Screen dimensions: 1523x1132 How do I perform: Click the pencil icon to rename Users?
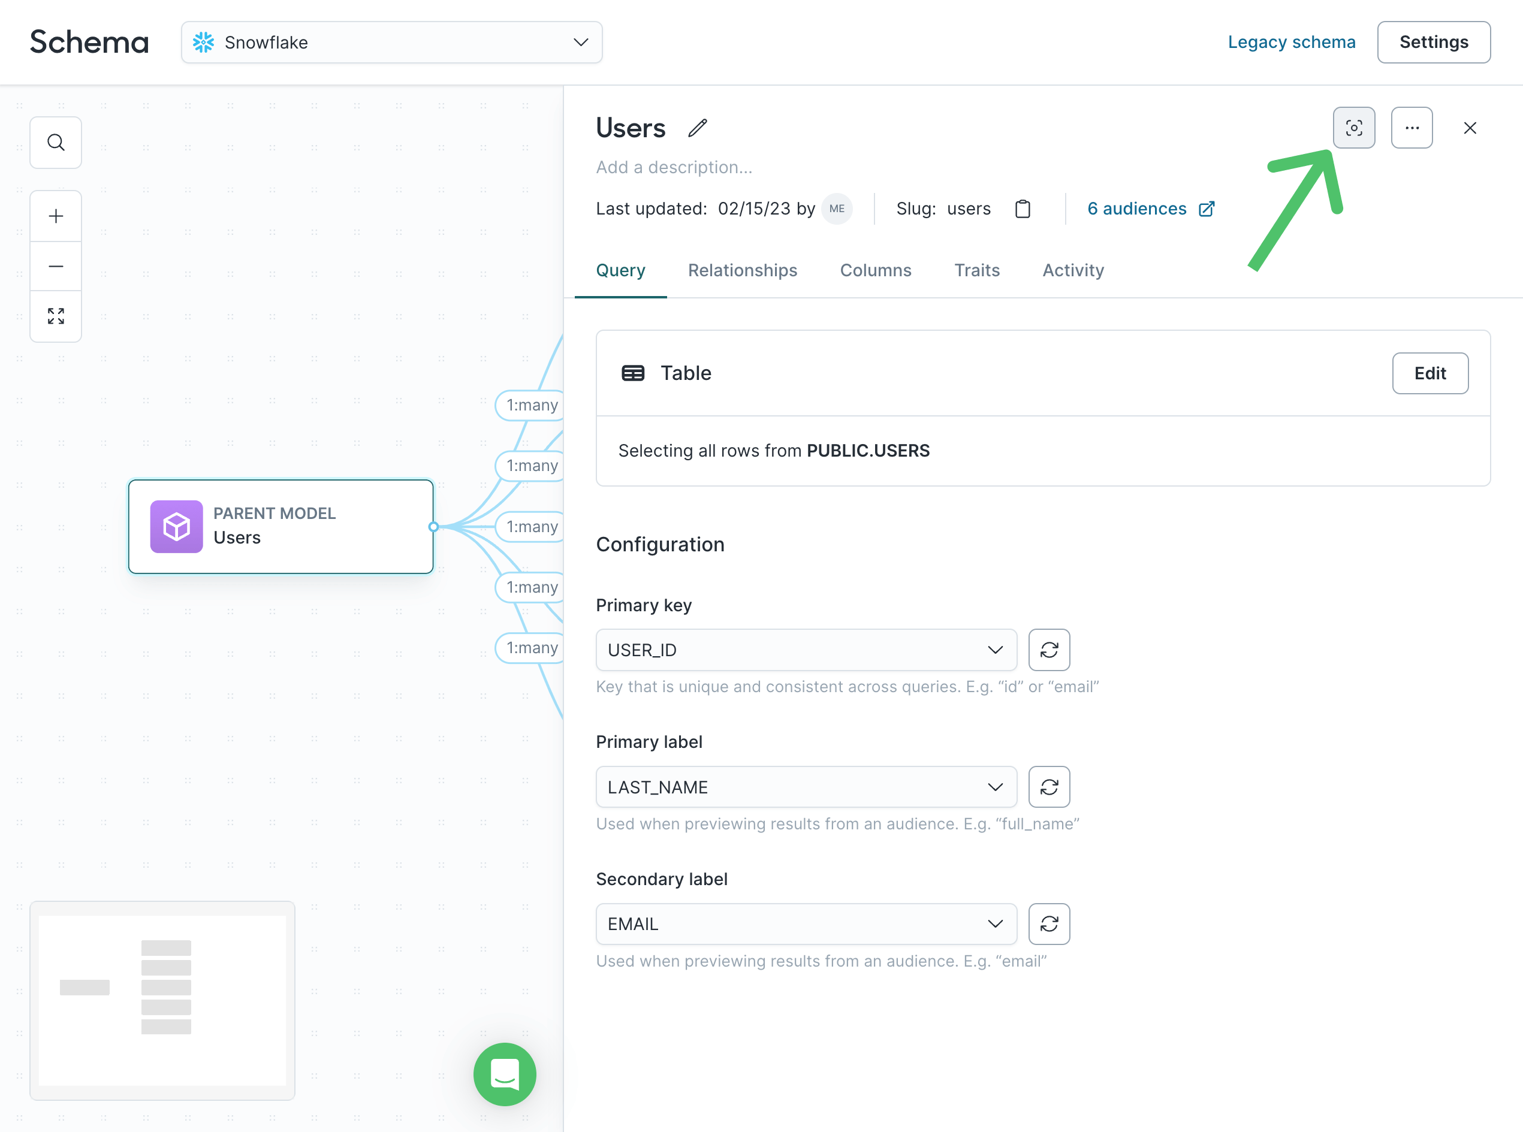[697, 128]
